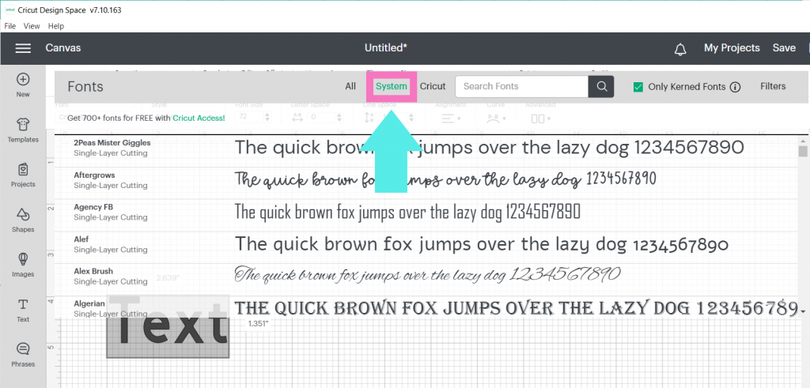Screen dimensions: 810x388
Task: Select the Text tool in sidebar
Action: point(23,310)
